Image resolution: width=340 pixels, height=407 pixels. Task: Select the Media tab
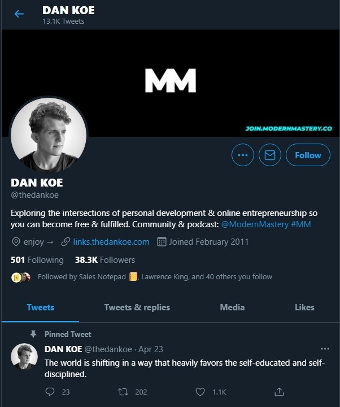tap(232, 308)
